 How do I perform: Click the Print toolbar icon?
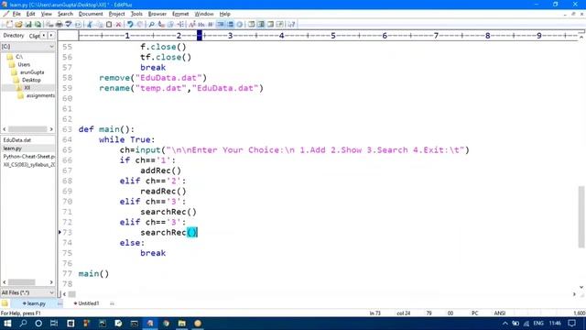[x=59, y=25]
